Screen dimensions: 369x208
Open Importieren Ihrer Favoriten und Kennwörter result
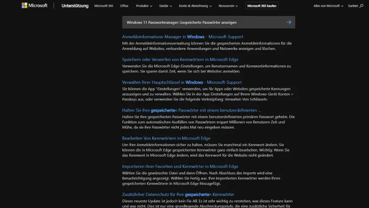180,166
